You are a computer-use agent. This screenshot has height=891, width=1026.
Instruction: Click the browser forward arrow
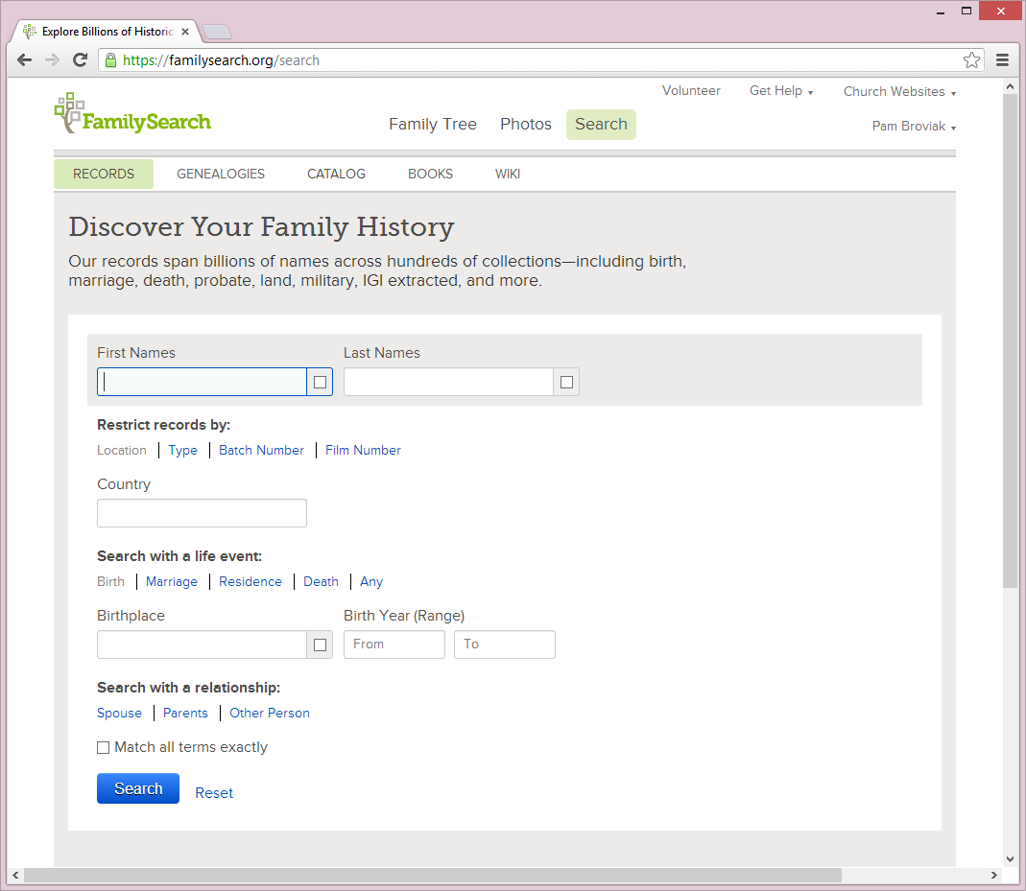click(53, 60)
